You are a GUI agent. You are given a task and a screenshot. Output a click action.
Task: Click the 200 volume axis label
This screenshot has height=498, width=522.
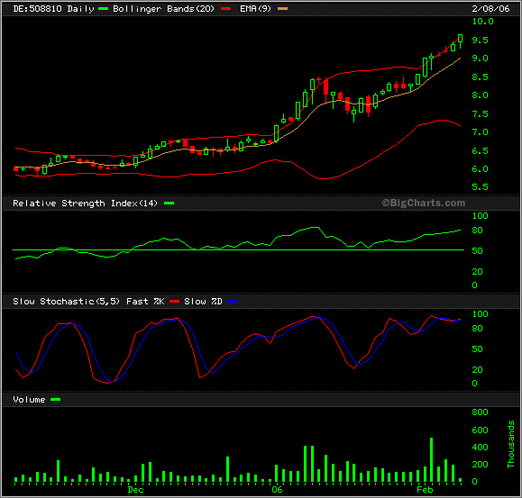(480, 465)
